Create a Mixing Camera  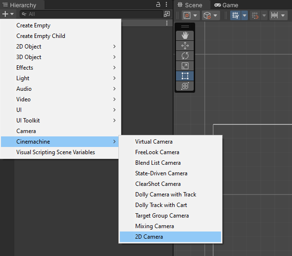170,226
